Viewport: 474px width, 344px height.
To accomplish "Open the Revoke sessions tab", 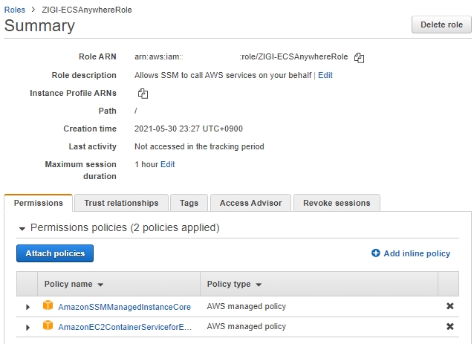I will [x=337, y=203].
